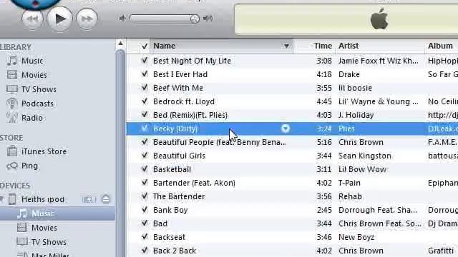
Task: Click artist New Boyz
Action: tap(356, 237)
